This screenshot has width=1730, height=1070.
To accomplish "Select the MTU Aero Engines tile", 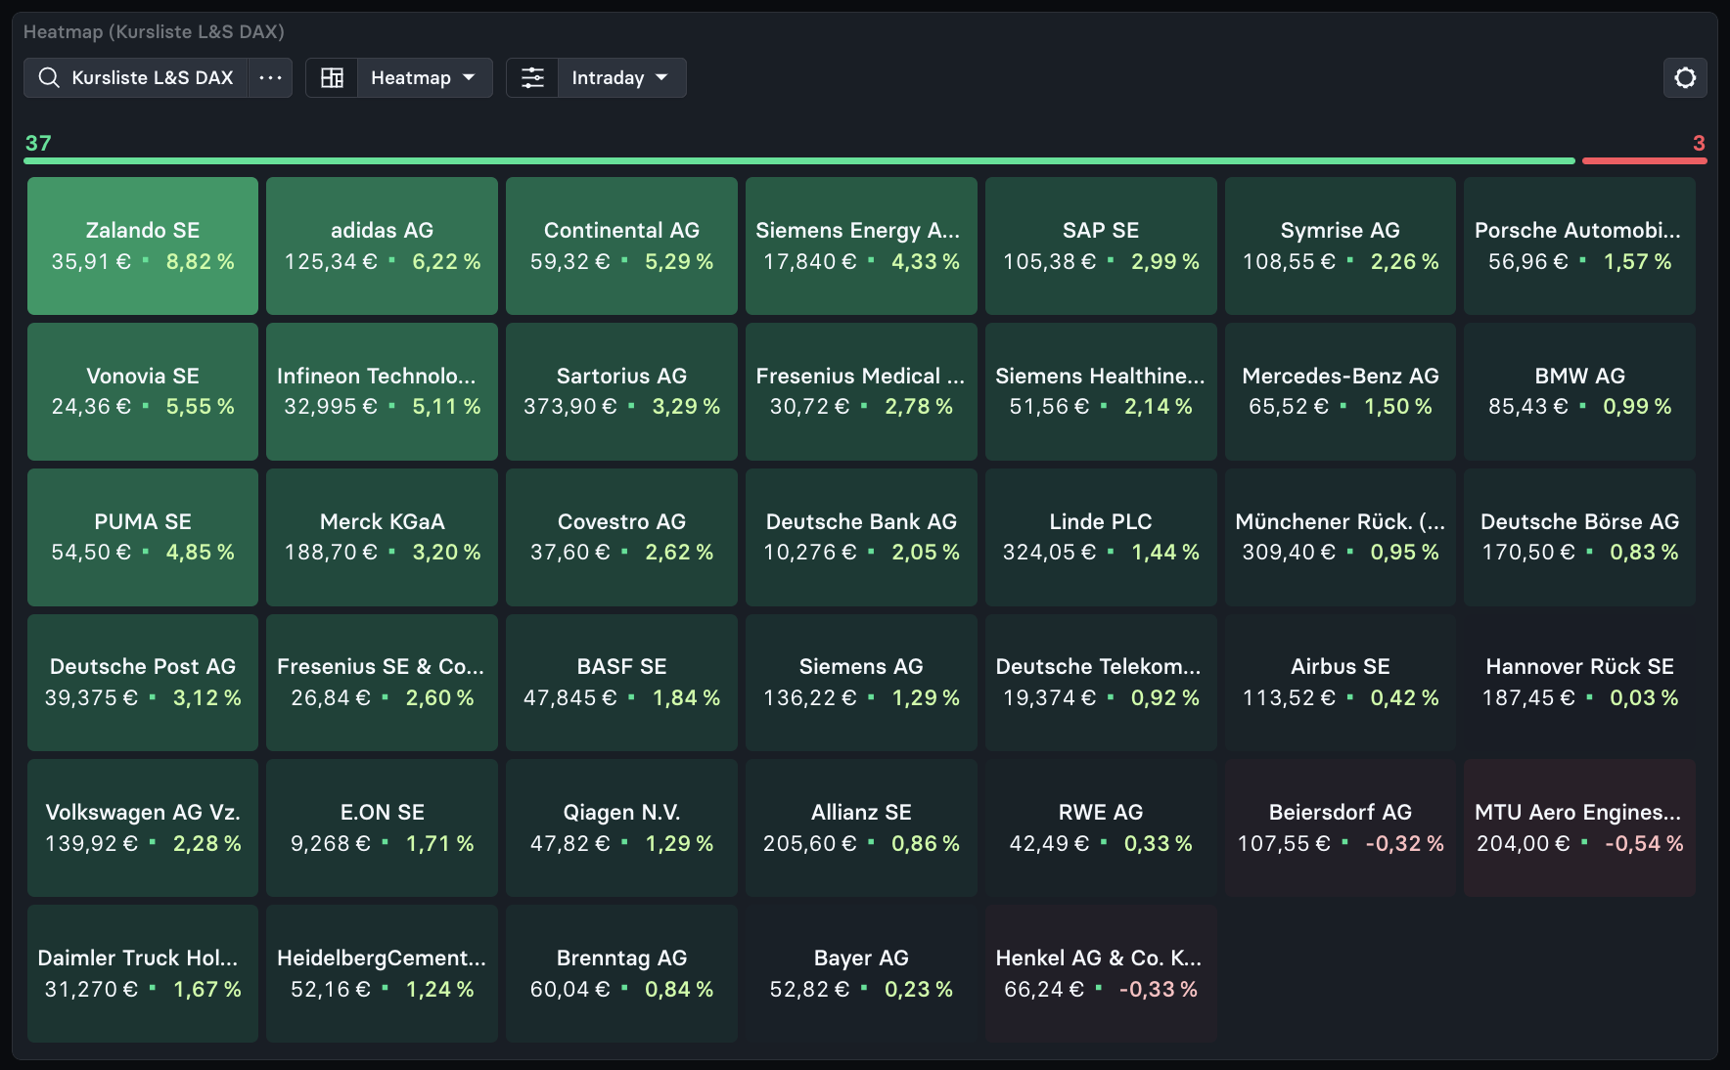I will [1579, 827].
